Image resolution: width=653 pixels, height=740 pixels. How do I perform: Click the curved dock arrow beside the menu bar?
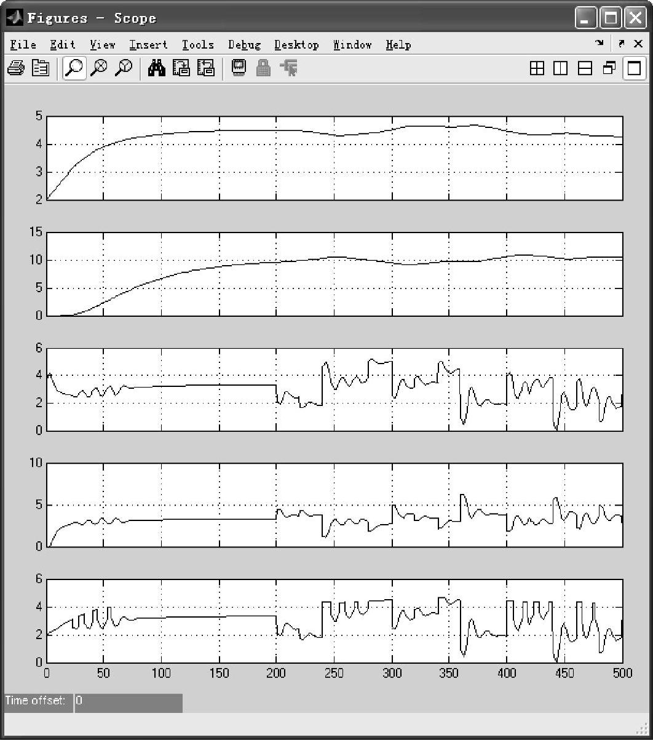pos(599,44)
